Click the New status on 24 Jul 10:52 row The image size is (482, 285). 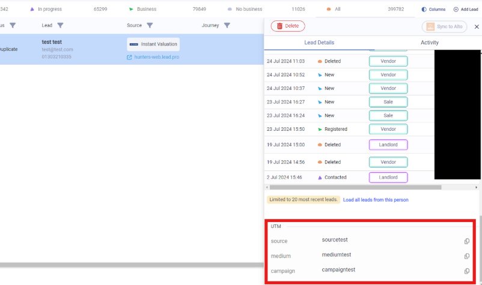point(326,75)
